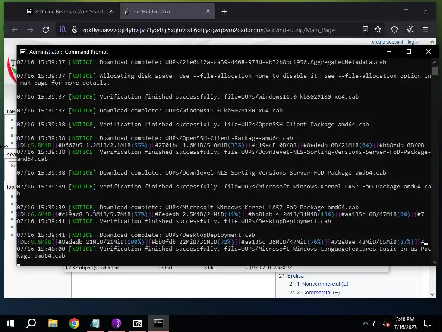This screenshot has height=332, width=442.
Task: Open a new browser tab
Action: (224, 12)
